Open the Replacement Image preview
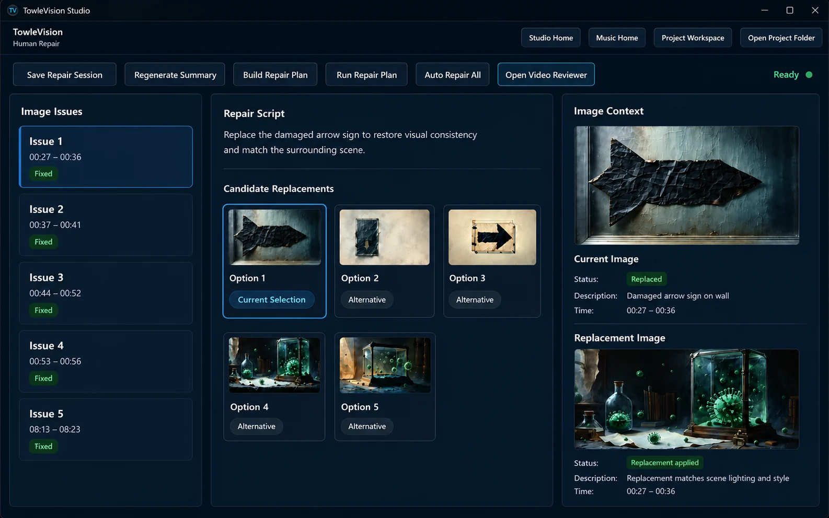Image resolution: width=829 pixels, height=518 pixels. [x=686, y=399]
